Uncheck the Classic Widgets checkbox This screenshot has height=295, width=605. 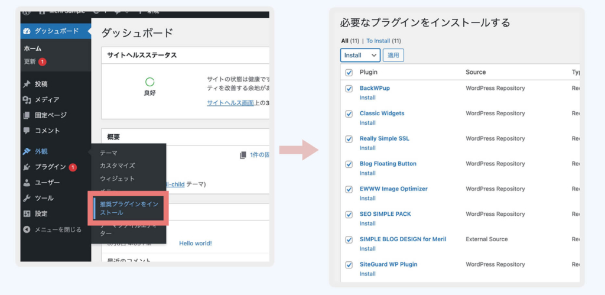pyautogui.click(x=349, y=114)
